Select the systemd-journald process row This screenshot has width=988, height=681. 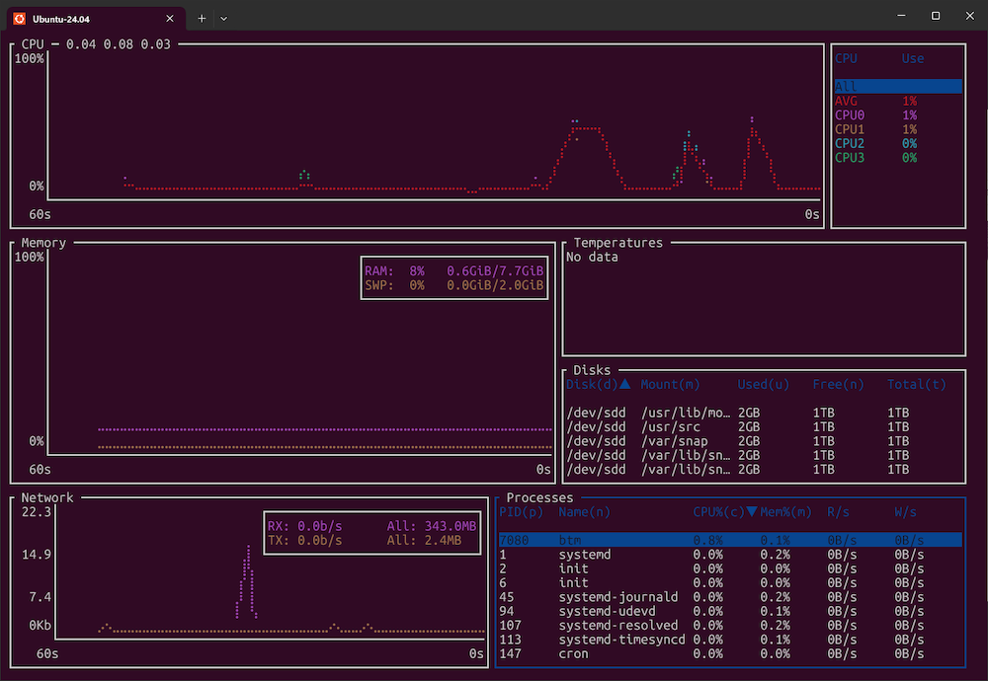coord(617,597)
